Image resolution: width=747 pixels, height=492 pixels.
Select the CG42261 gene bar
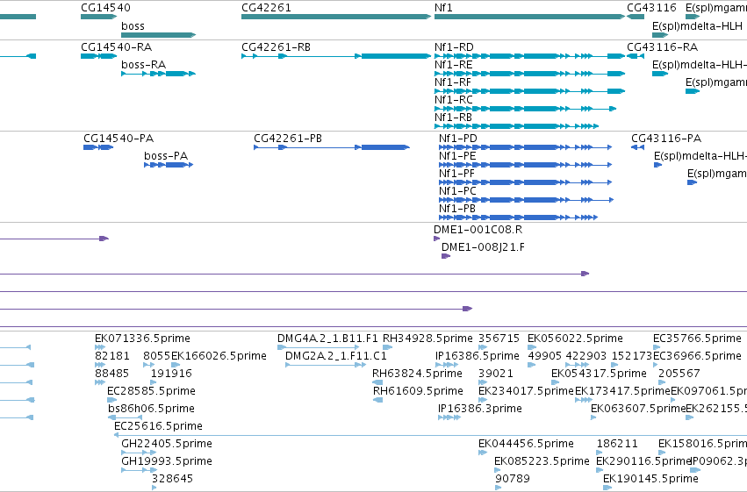[336, 17]
